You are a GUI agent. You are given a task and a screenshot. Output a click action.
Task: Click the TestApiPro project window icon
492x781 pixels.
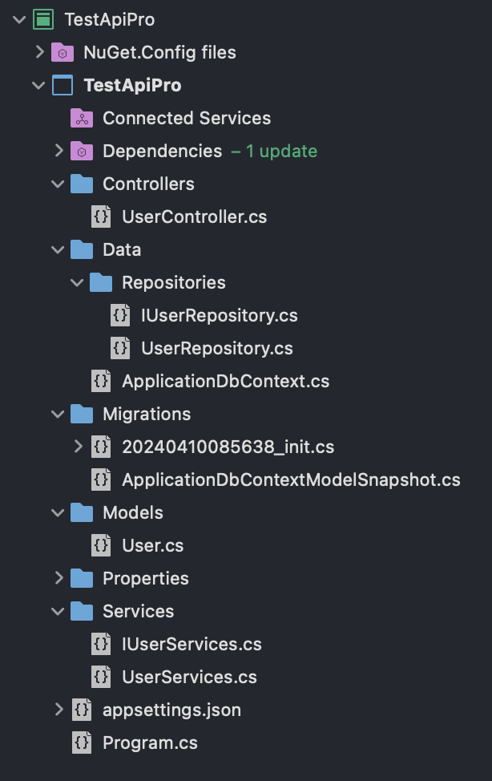63,85
